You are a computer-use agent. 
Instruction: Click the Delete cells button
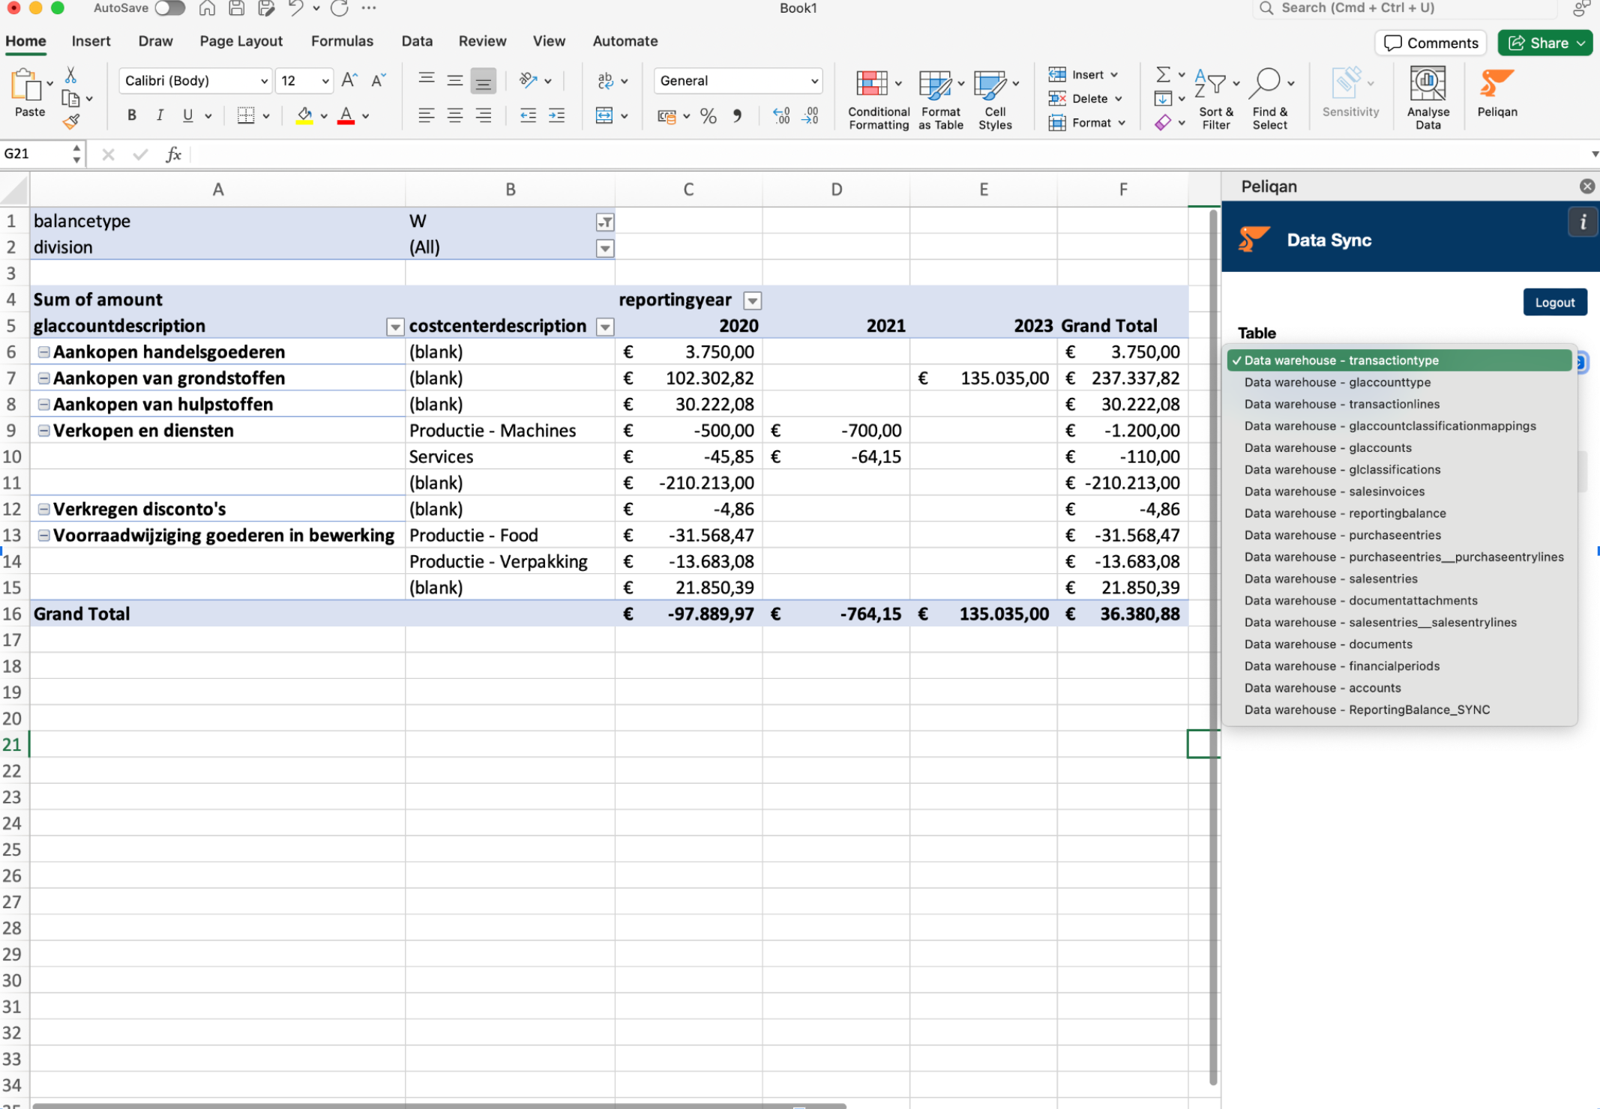tap(1085, 99)
